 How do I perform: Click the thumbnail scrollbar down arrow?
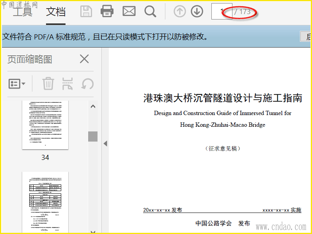coord(93,232)
